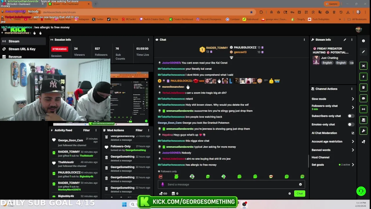Expand Slow mode settings
This screenshot has width=371, height=209.
[353, 99]
